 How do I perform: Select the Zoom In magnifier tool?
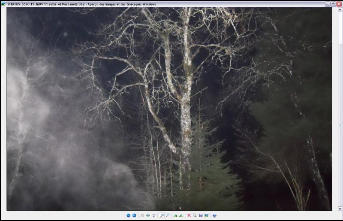[x=162, y=215]
